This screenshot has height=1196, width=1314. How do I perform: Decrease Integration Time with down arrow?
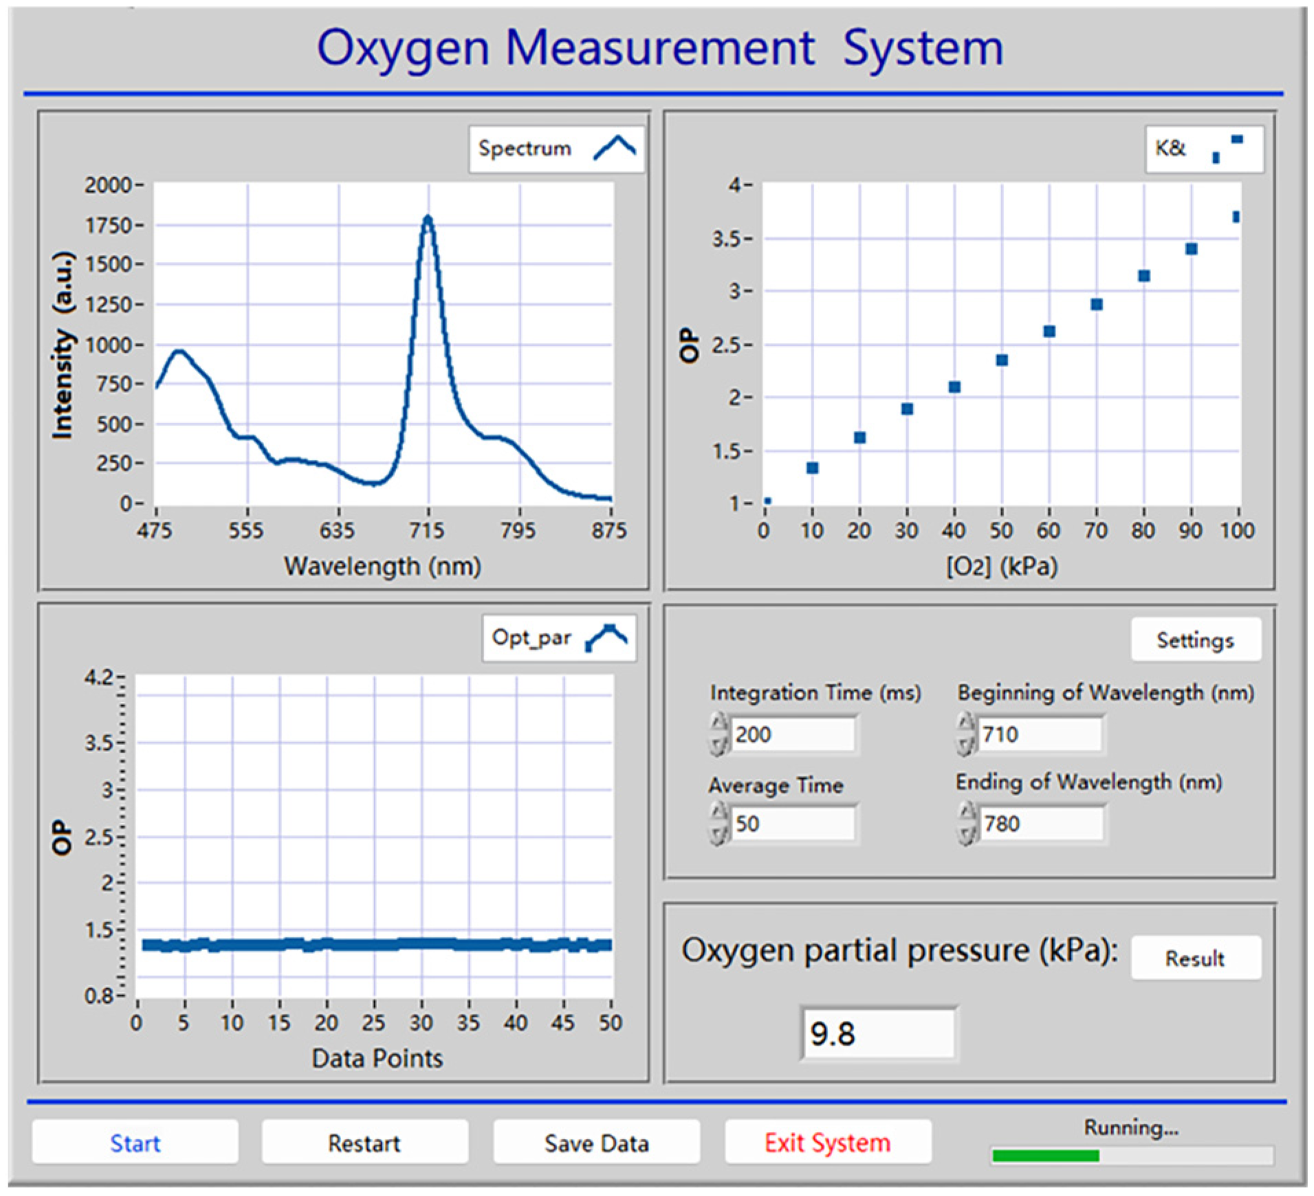click(719, 744)
